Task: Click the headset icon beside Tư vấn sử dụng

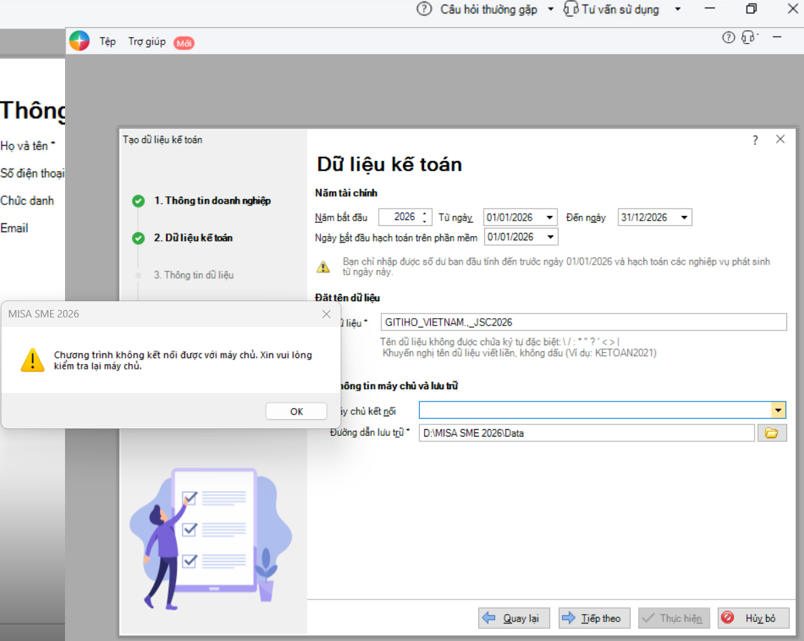Action: pos(571,9)
